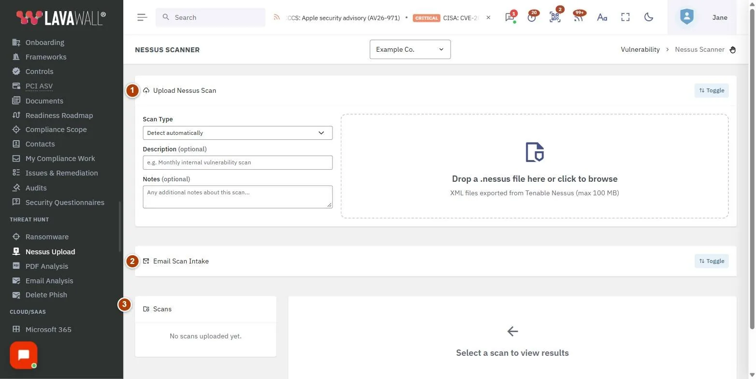
Task: Open the feed icon with 99+ badge
Action: 578,17
